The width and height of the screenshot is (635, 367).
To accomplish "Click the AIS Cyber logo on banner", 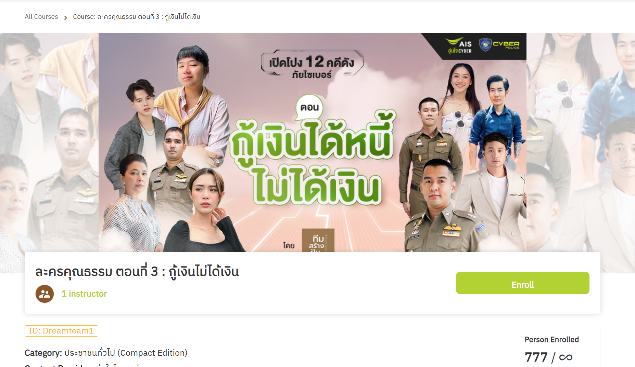I will (459, 46).
